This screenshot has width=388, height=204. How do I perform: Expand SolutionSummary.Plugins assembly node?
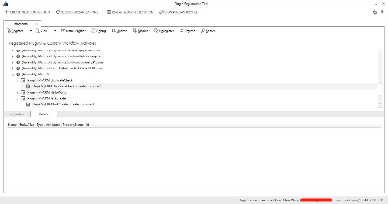pyautogui.click(x=13, y=62)
